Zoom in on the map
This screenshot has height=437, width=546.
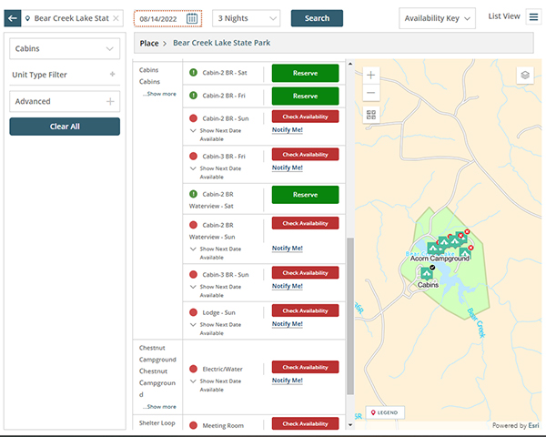pos(371,76)
